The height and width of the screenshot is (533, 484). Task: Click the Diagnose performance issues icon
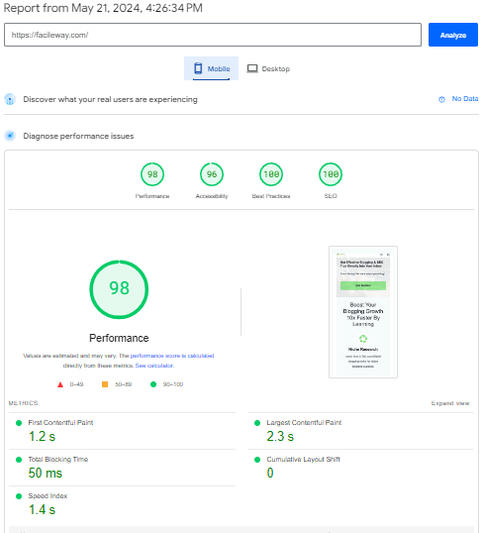pyautogui.click(x=10, y=136)
